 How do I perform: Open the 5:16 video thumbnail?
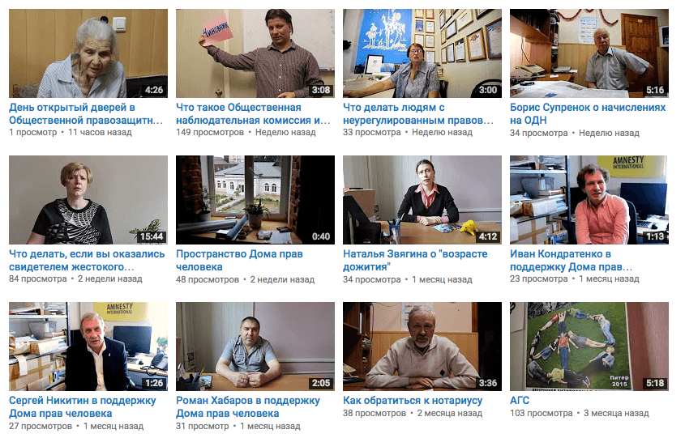click(589, 53)
